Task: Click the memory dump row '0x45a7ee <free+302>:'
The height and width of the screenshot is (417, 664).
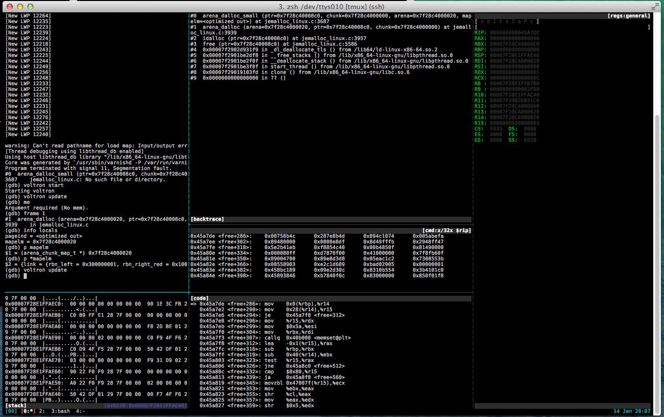Action: pyautogui.click(x=317, y=242)
